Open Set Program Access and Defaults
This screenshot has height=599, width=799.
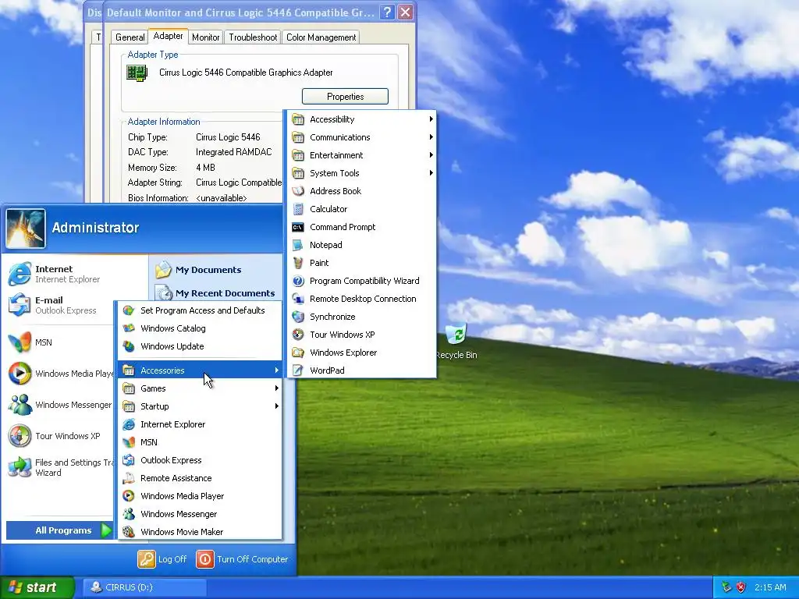[x=201, y=310]
